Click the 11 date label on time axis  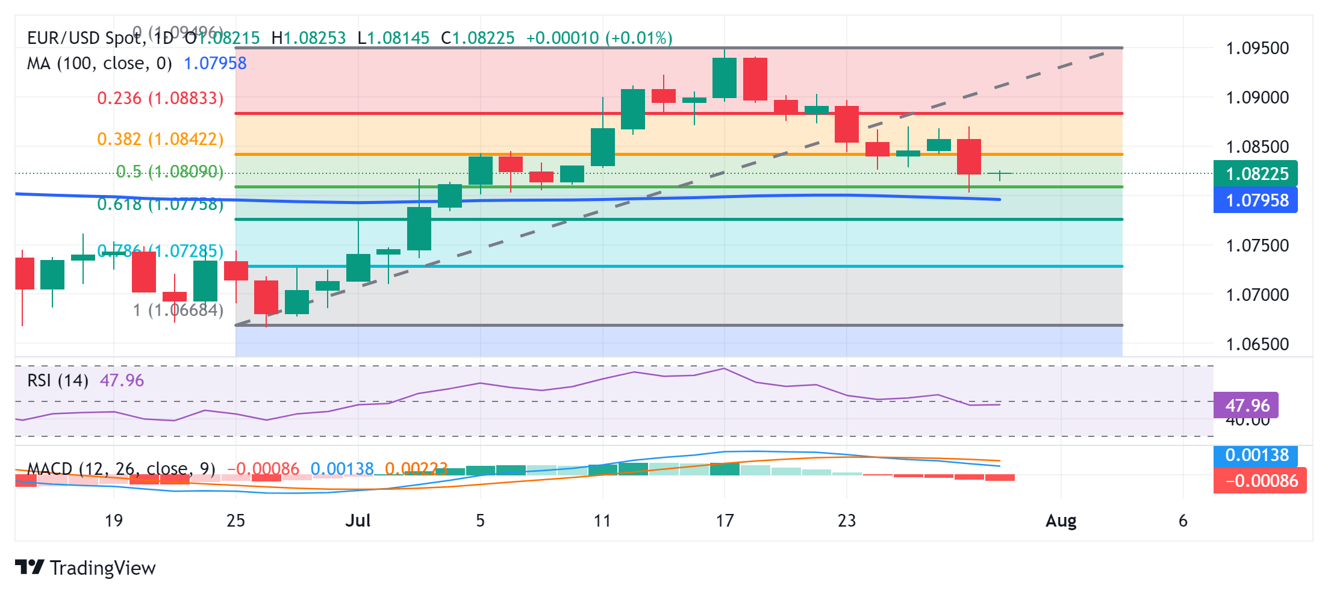click(602, 521)
